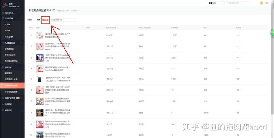Open the rank 9 Herbal product title link
The width and height of the screenshot is (274, 138).
coord(58,124)
